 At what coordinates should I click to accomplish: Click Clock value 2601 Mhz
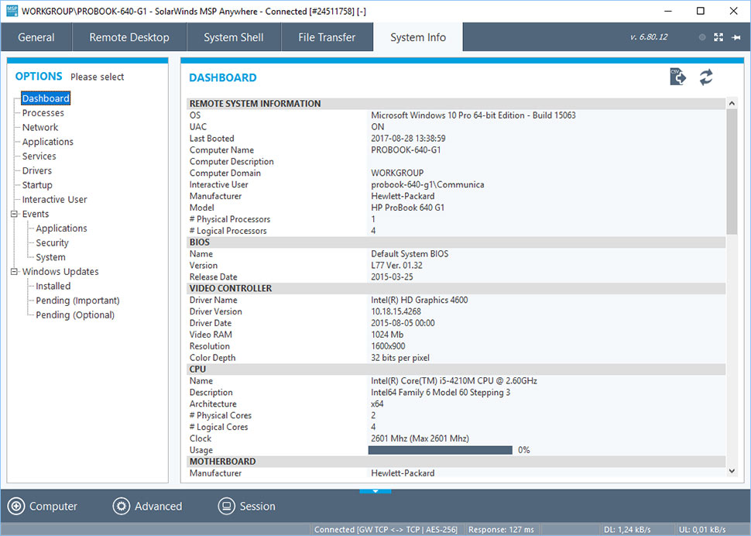420,438
